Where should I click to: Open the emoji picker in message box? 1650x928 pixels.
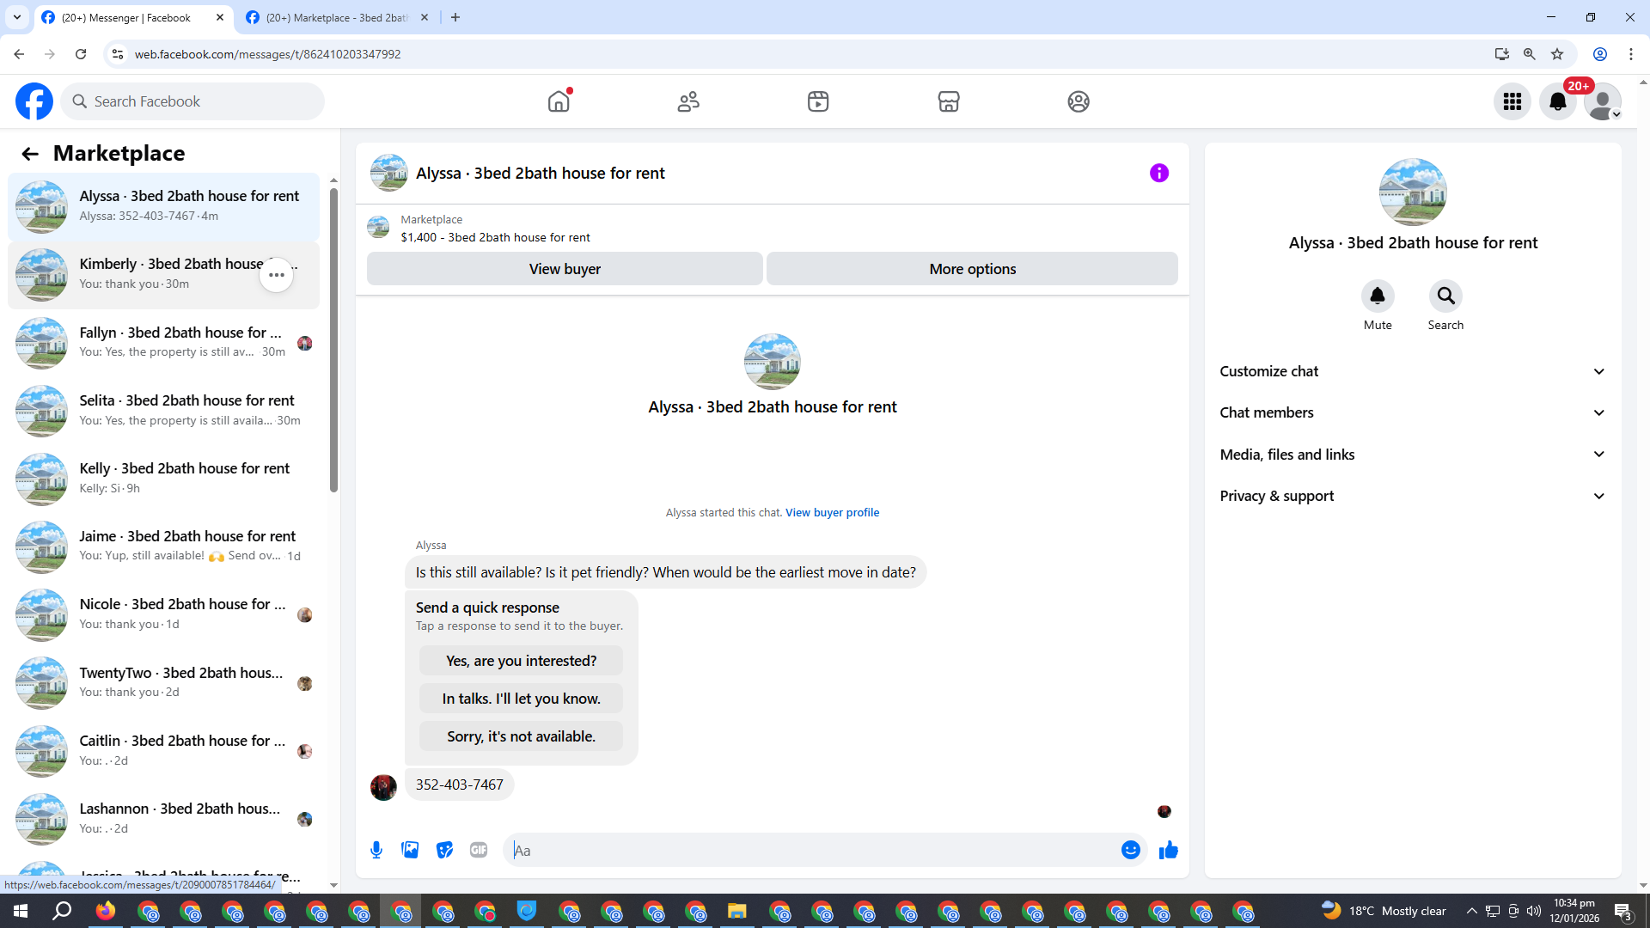(x=1130, y=850)
